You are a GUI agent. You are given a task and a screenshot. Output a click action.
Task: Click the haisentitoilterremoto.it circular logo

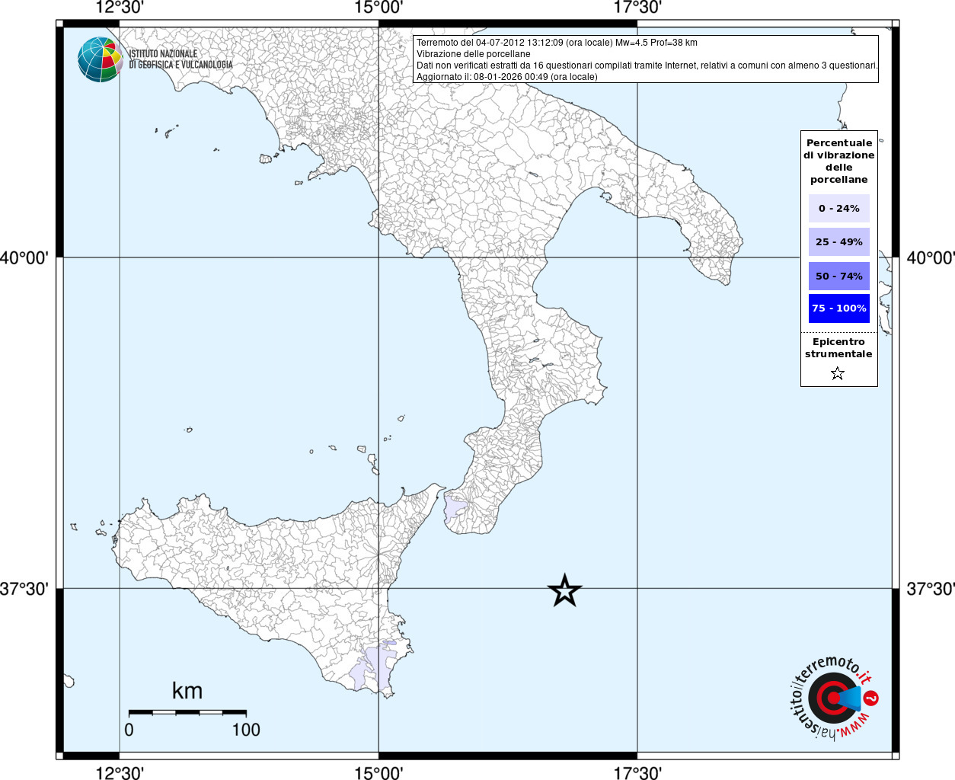tap(833, 698)
